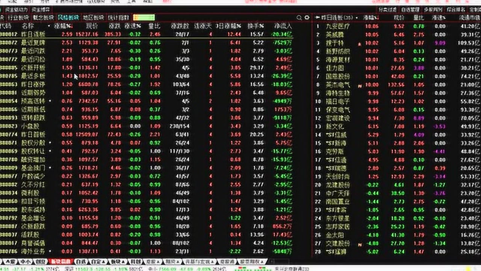Image resolution: width=481 pixels, height=271 pixels.
Task: Select the 昨日首板 row
Action: 147,134
